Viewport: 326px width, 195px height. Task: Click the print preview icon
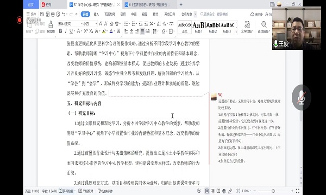coord(58,14)
